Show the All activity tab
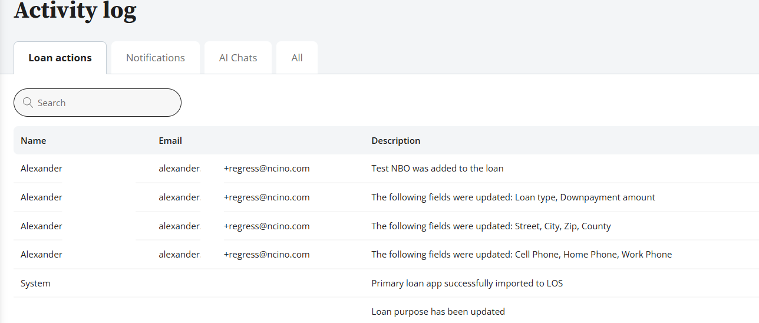Image resolution: width=759 pixels, height=323 pixels. click(297, 58)
